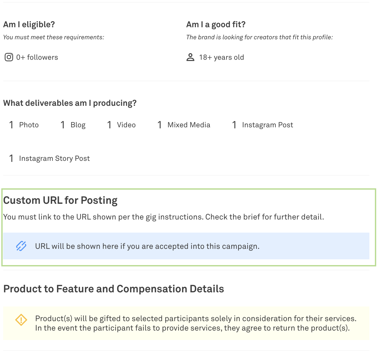Click the gig instructions description sentence
Image resolution: width=383 pixels, height=351 pixels.
click(x=164, y=217)
